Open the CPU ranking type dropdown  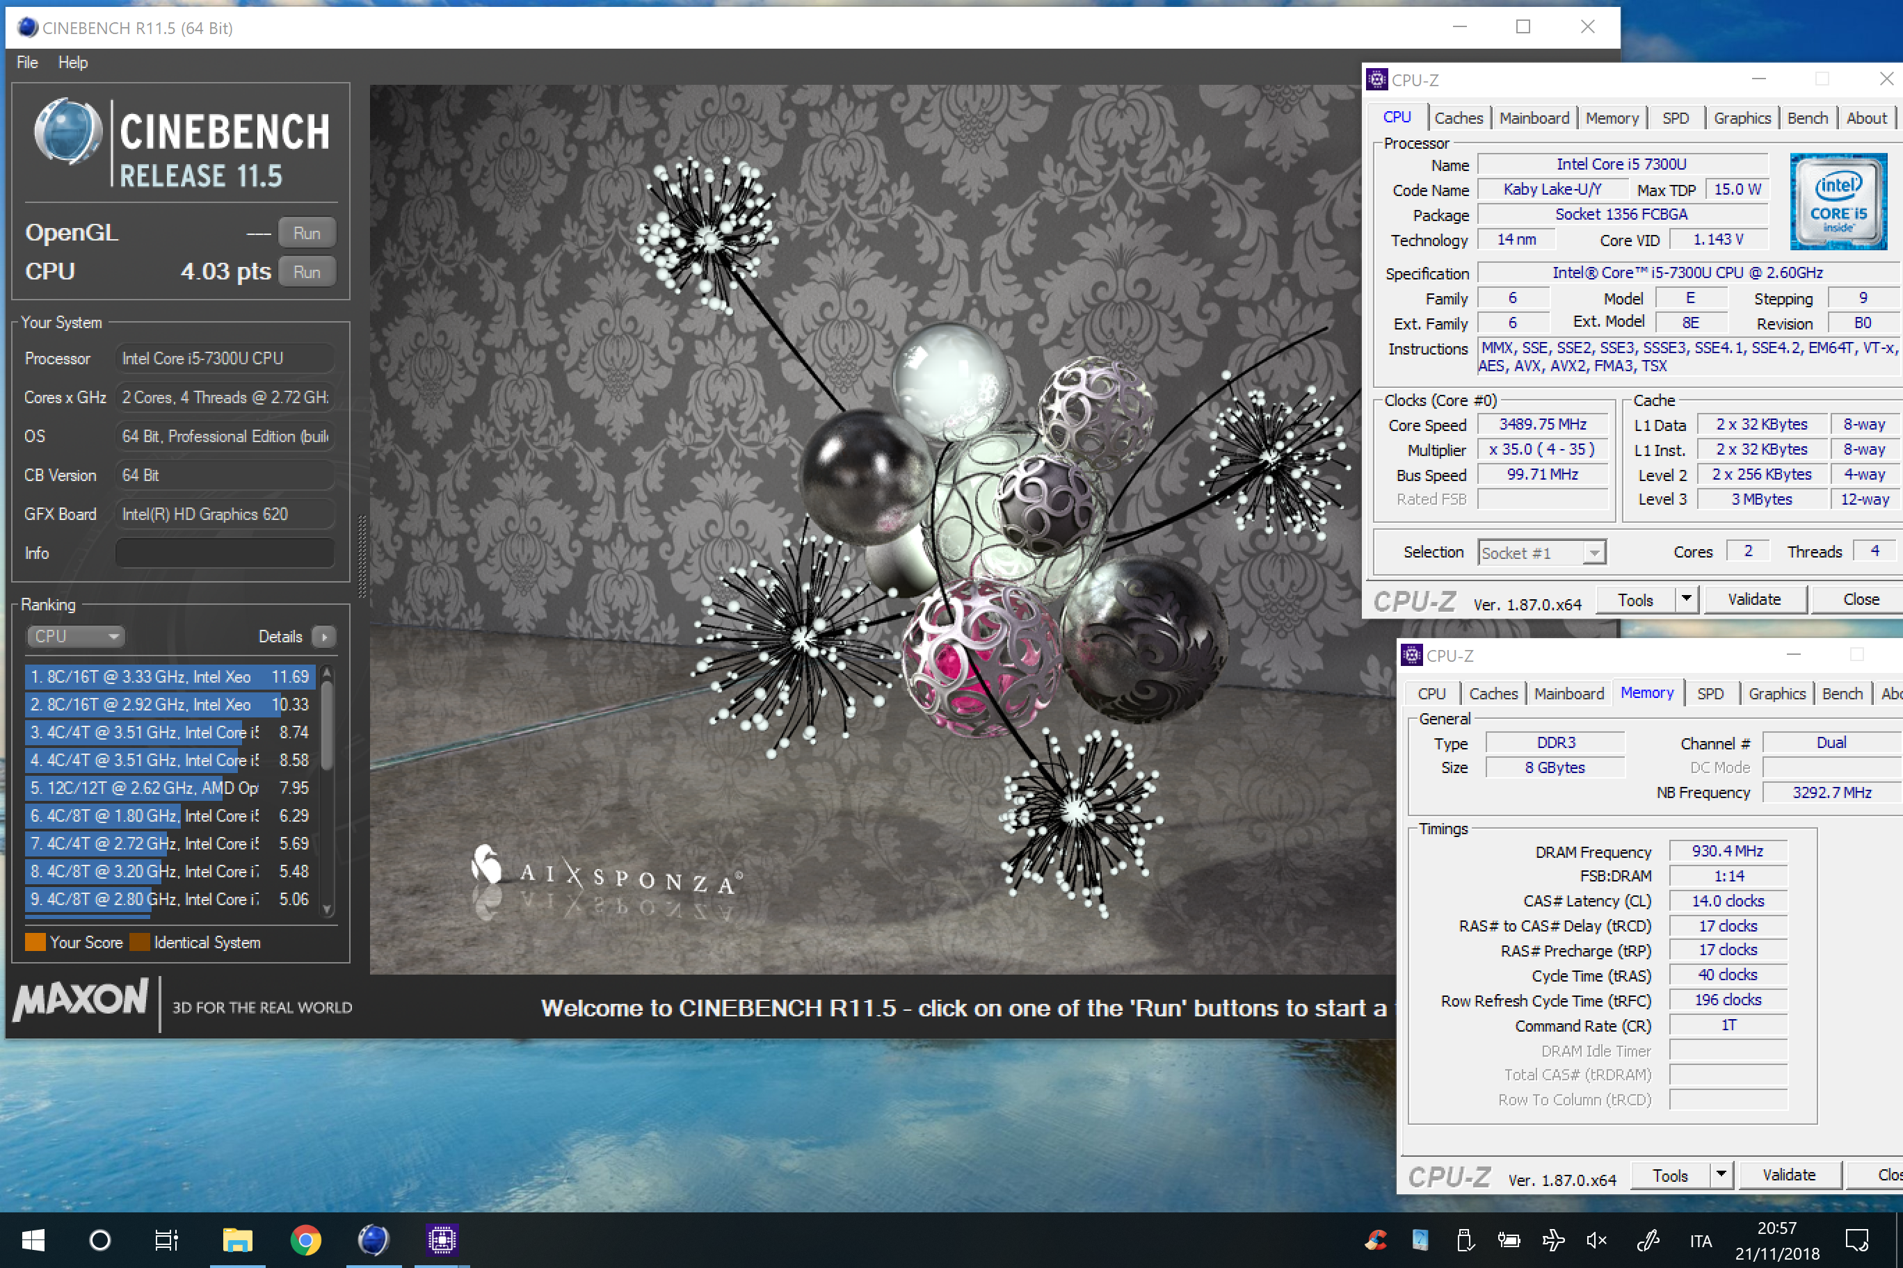point(75,636)
